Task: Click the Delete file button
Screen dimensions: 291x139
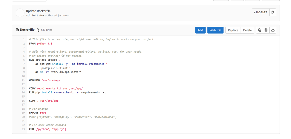Action: click(x=247, y=30)
